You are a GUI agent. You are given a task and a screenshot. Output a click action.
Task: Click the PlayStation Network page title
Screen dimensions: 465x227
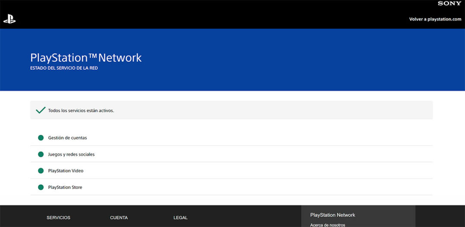[86, 58]
